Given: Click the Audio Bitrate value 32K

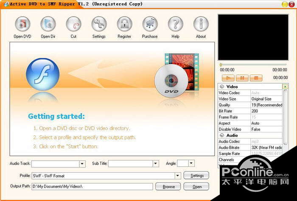Looking at the screenshot, I should pyautogui.click(x=266, y=147).
